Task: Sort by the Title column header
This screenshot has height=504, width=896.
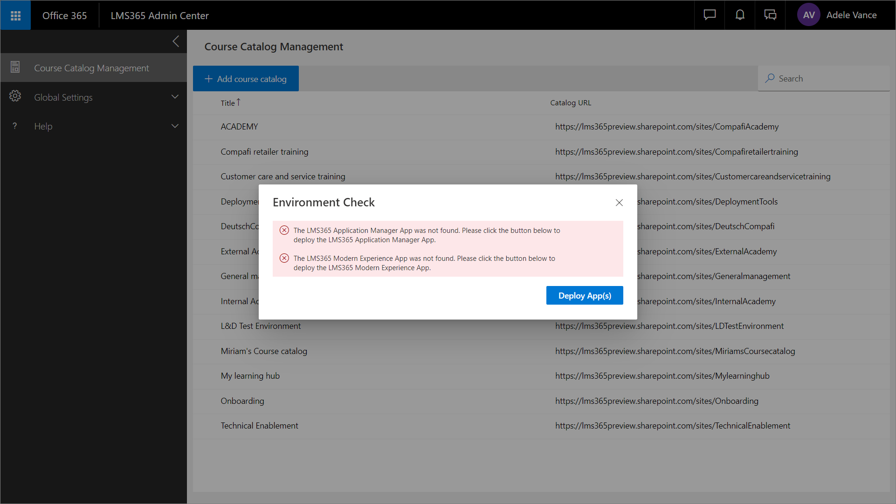Action: [228, 103]
